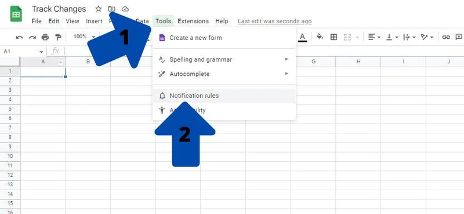Open the Name box dropdown arrow

point(41,52)
